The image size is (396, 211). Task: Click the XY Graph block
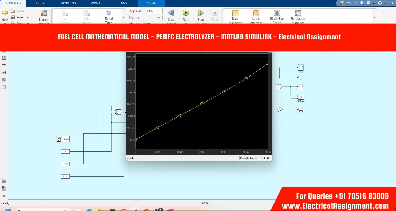pos(301,97)
